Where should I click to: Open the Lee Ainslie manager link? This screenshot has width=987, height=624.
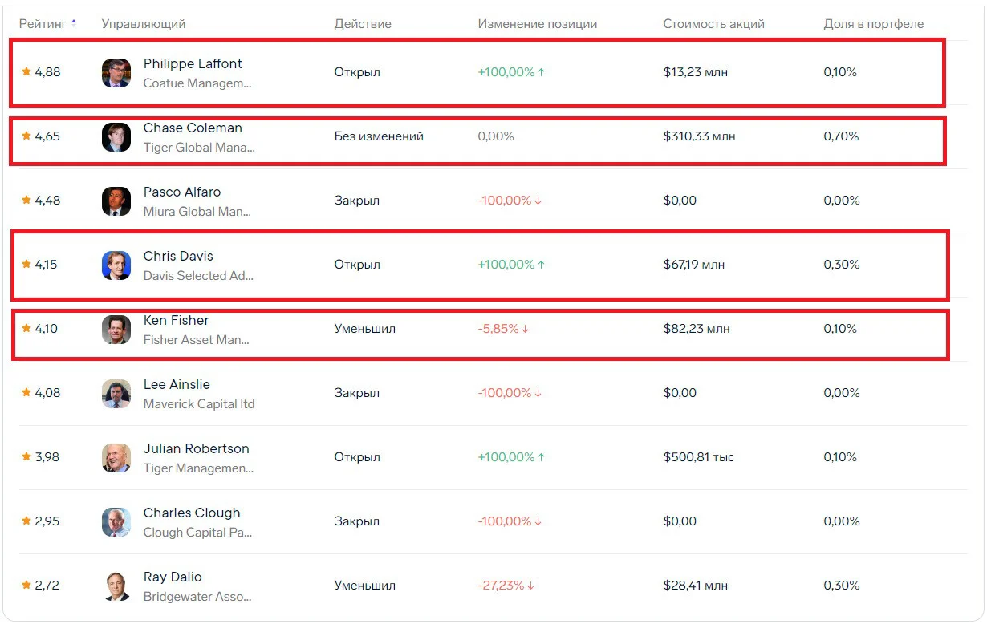[177, 384]
